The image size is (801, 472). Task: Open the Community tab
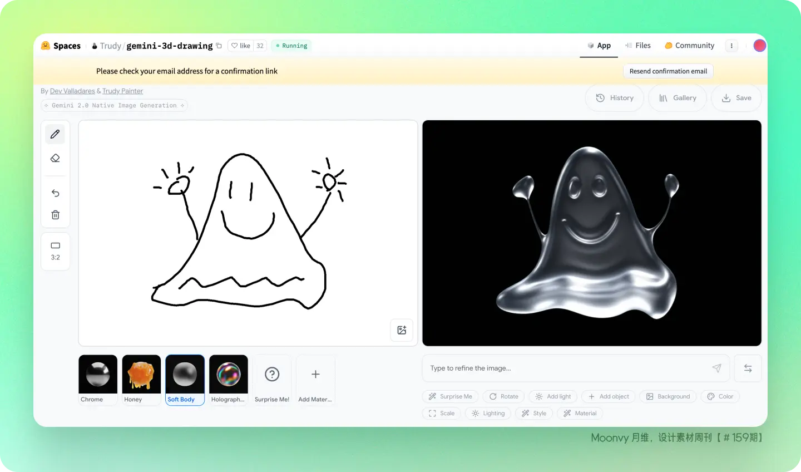(689, 46)
